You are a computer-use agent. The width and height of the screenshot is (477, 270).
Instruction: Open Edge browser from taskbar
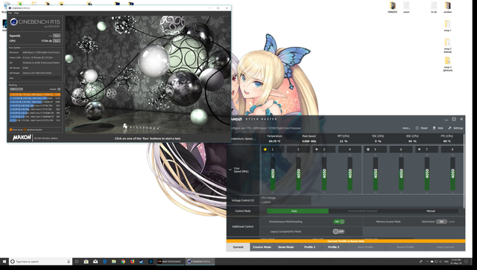104,261
